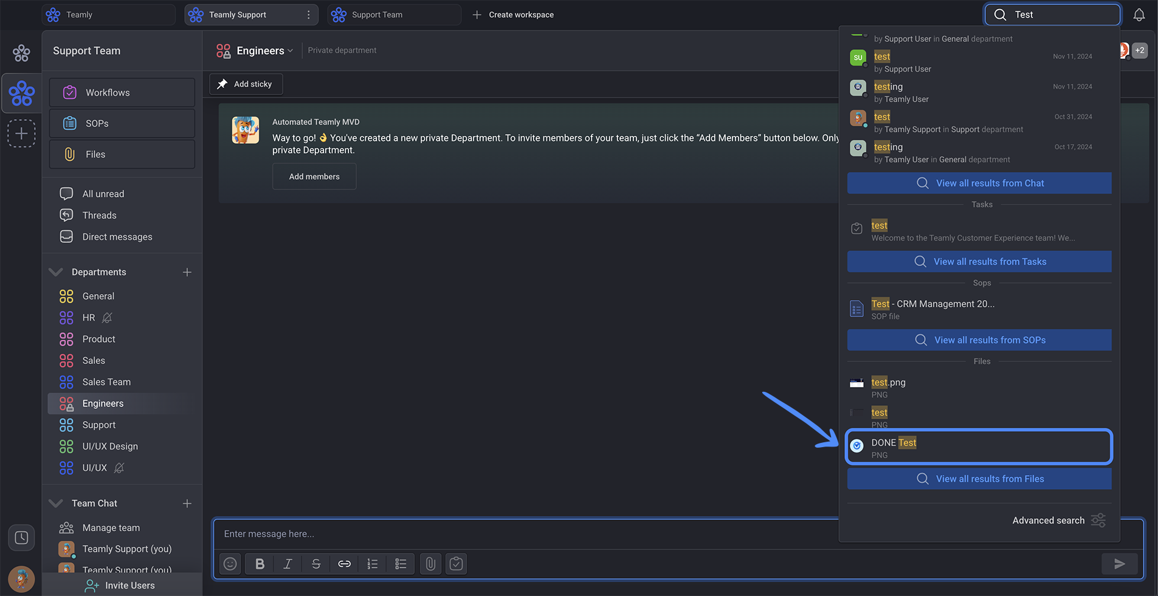The width and height of the screenshot is (1158, 596).
Task: Open testing message dated Oct 17, 2024
Action: click(x=979, y=152)
